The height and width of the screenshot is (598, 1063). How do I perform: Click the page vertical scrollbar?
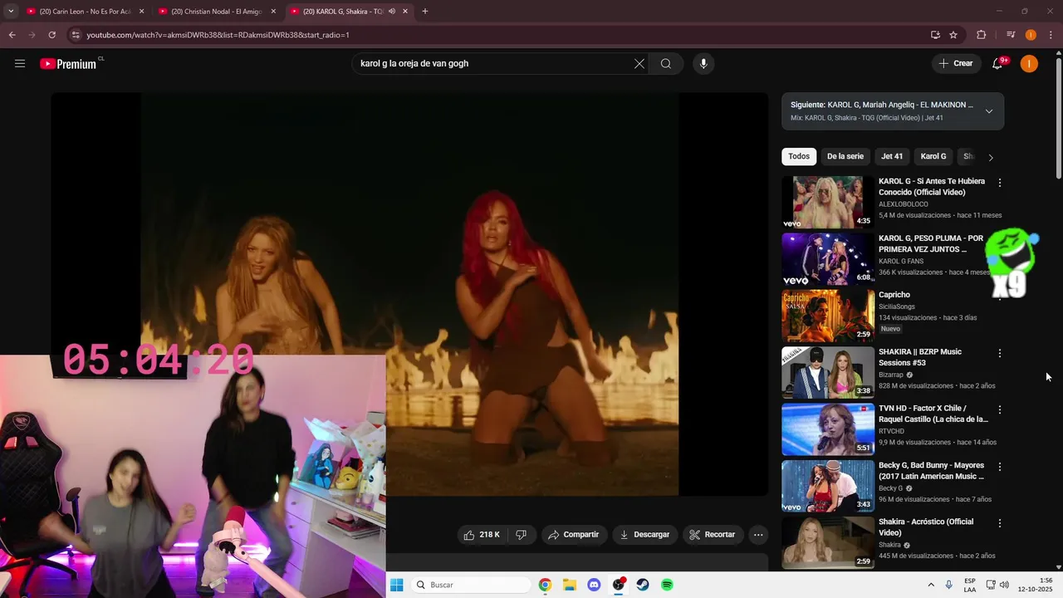point(1058,116)
